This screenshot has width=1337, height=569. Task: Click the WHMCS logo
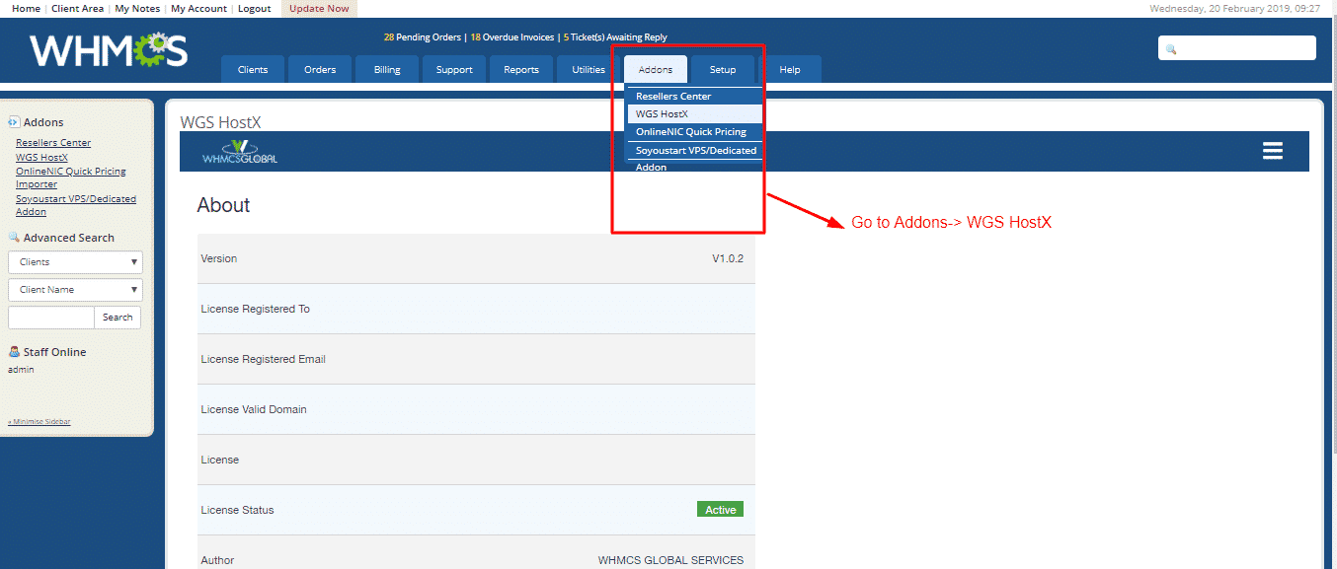tap(108, 50)
